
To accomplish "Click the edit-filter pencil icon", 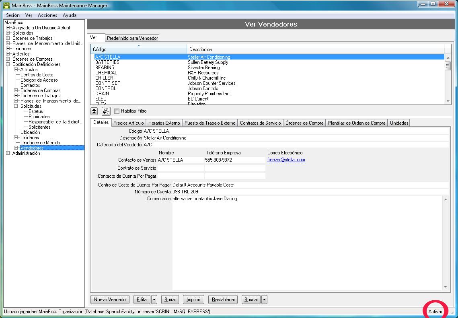I will pyautogui.click(x=106, y=111).
